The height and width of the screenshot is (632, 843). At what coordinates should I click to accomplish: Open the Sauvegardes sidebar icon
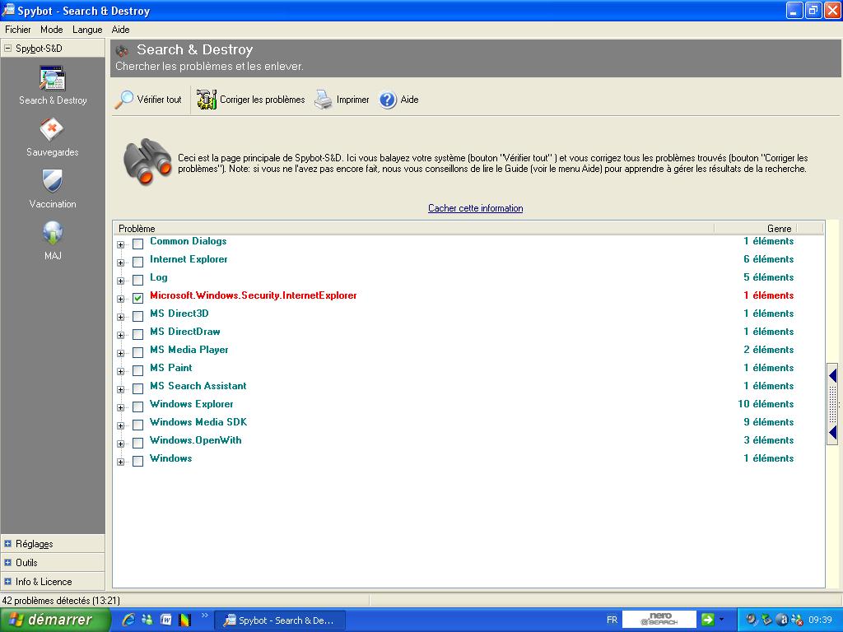(x=52, y=131)
